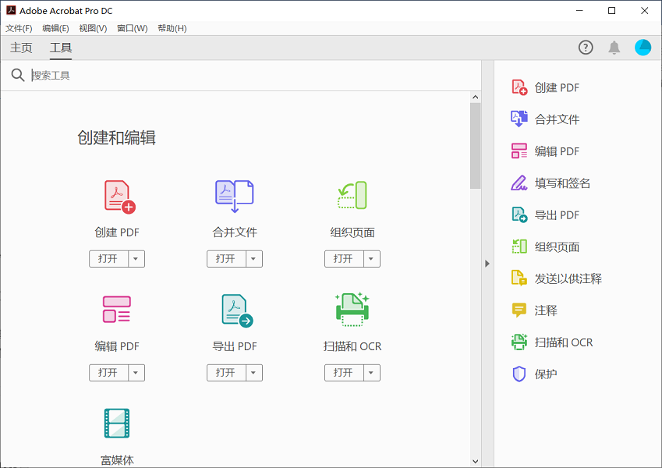Click 打开 button under 导出 PDF

click(x=226, y=373)
